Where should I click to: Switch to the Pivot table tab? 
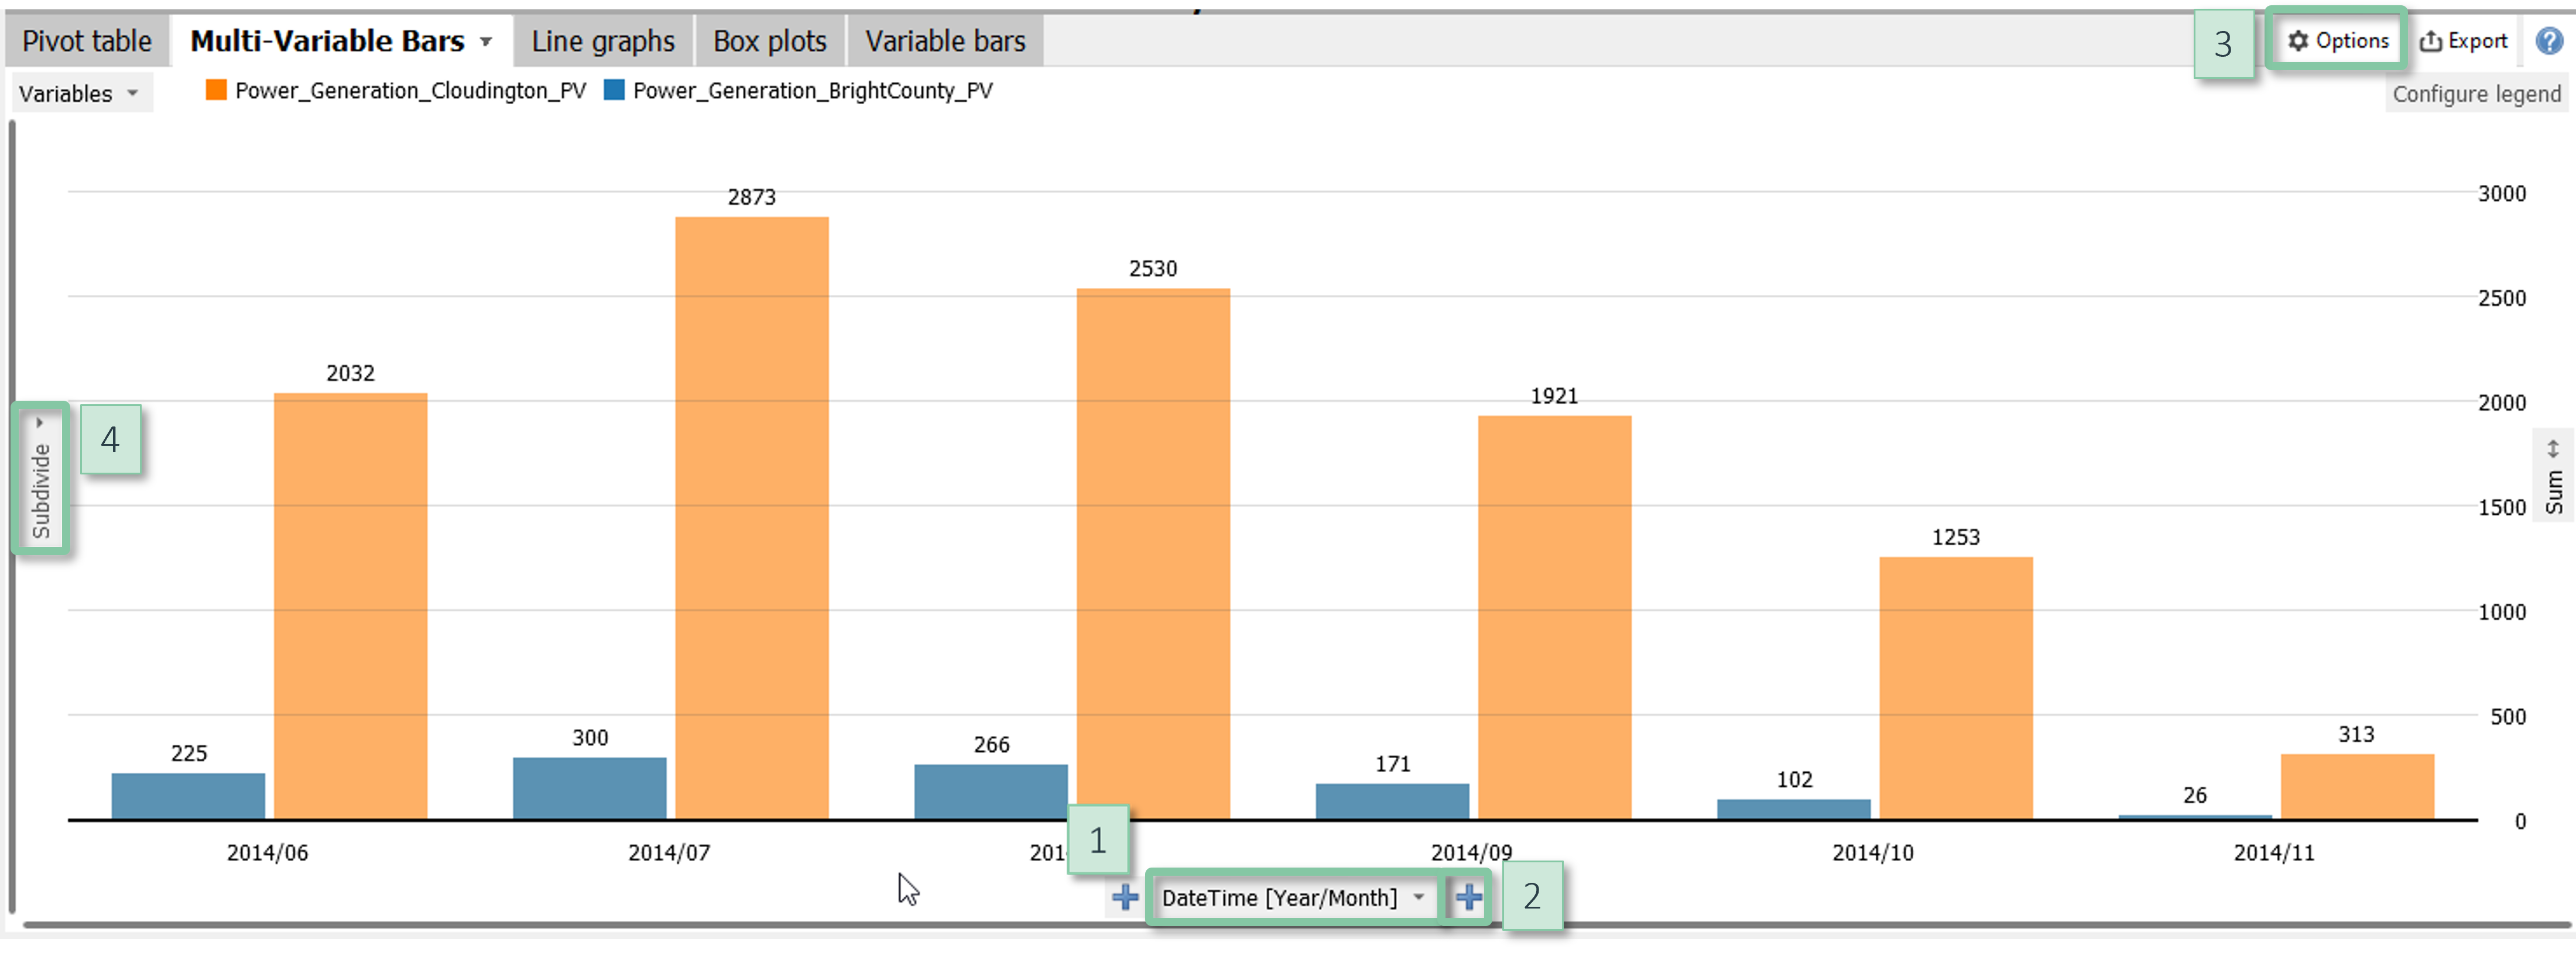coord(86,41)
